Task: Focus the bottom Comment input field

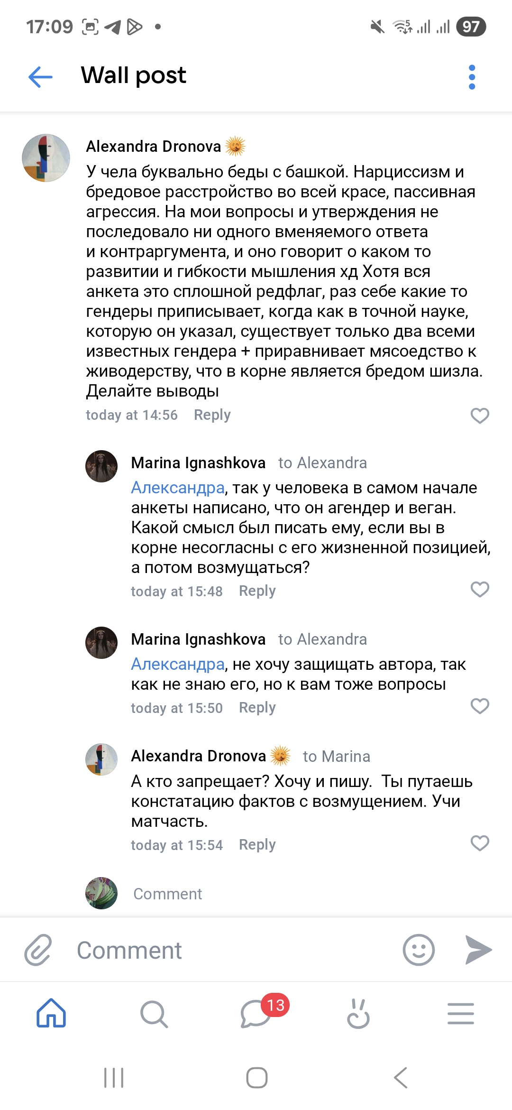Action: tap(228, 950)
